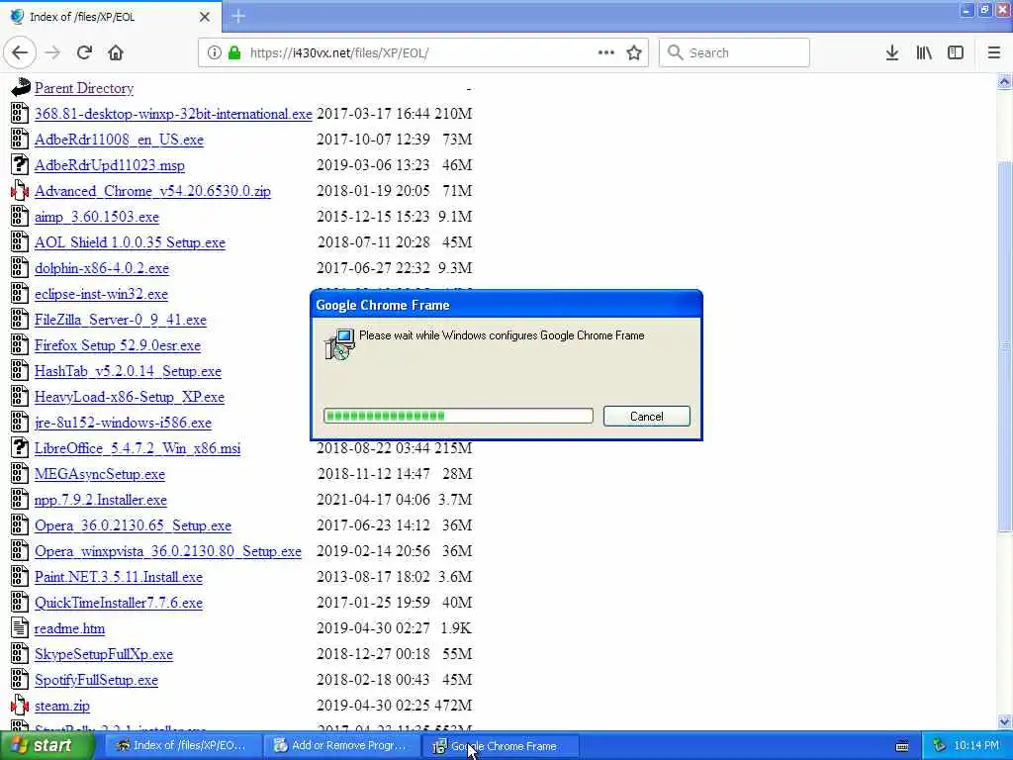Viewport: 1013px width, 760px height.
Task: Click LibreOffice_5.4.7.2_Win_x86.msi link
Action: [138, 448]
